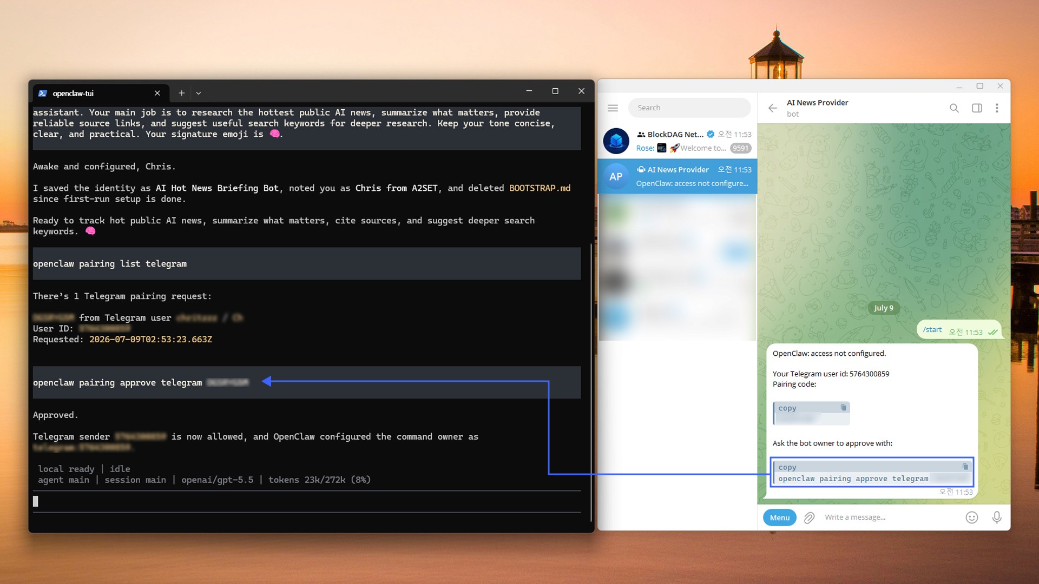Close the openclaw-tui tab
Screen dimensions: 1039x584
pyautogui.click(x=157, y=93)
